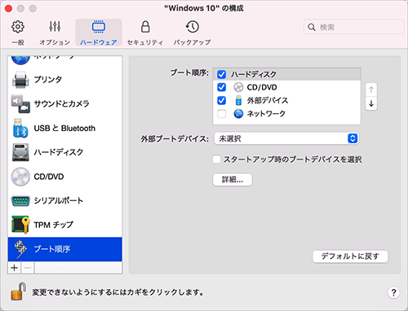The image size is (408, 311).
Task: Click the 外部デバイス USB icon in boot list
Action: click(238, 100)
